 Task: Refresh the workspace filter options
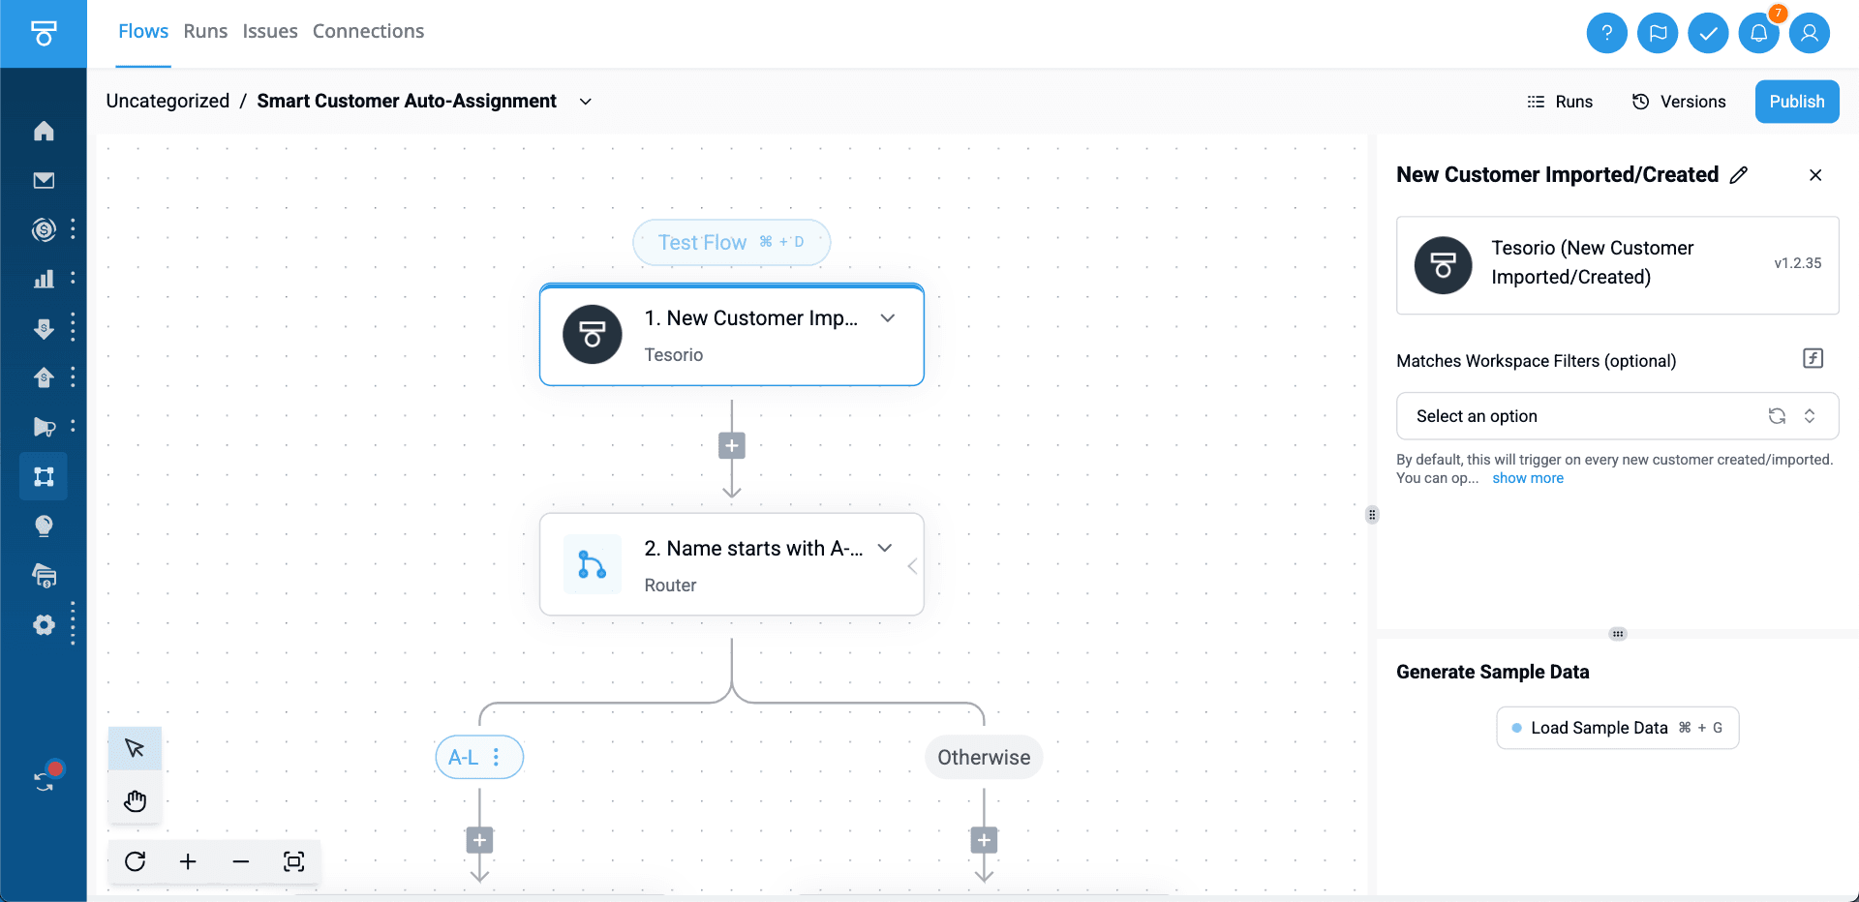coord(1777,416)
